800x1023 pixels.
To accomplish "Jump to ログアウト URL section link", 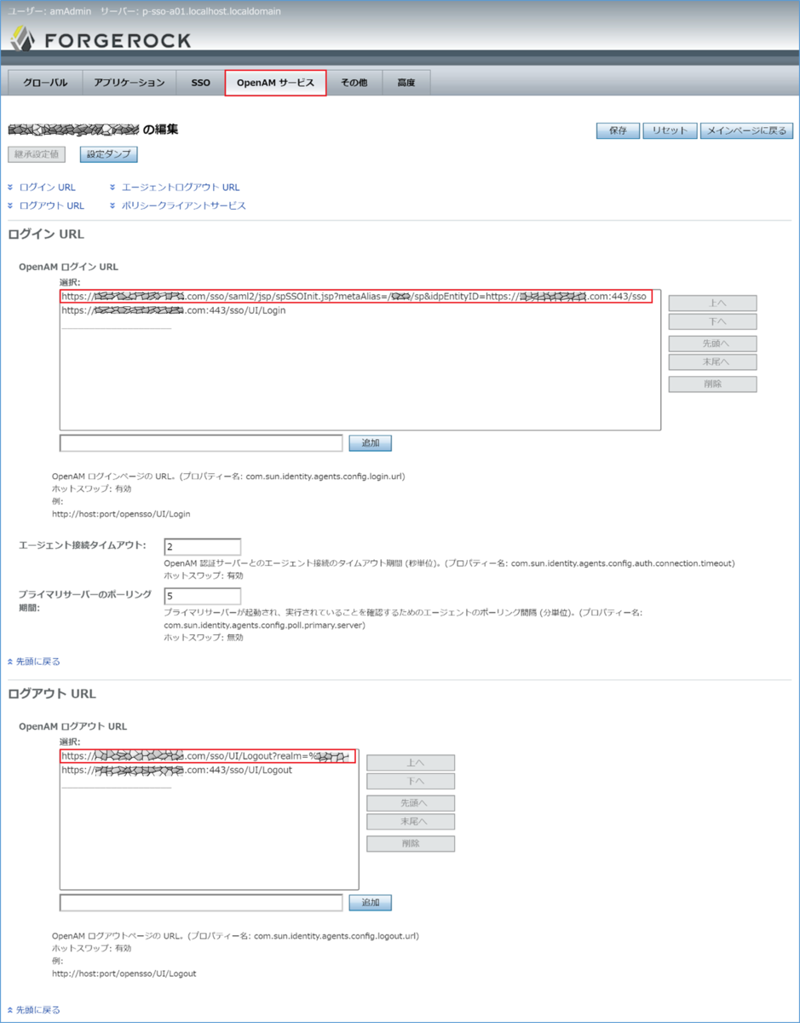I will [51, 205].
